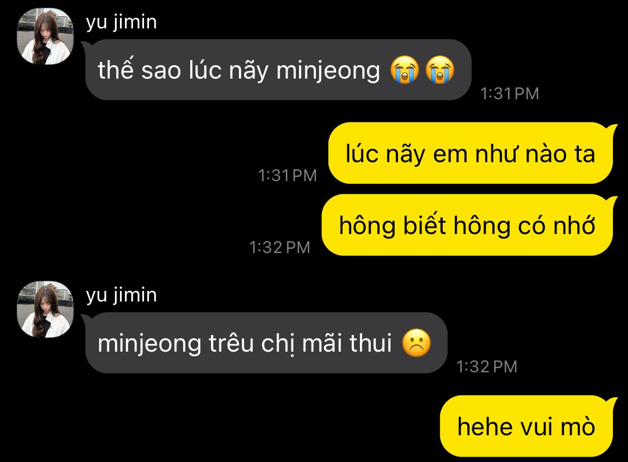Open yu jimin's avatar beside the first message
Viewport: 628px width, 462px height.
[45, 36]
